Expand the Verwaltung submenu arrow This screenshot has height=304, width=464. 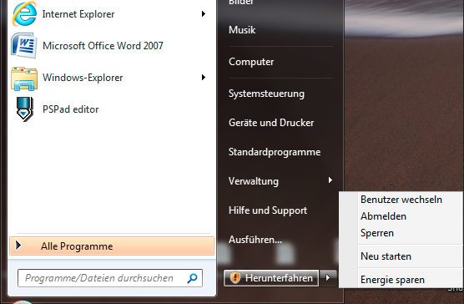(x=330, y=180)
